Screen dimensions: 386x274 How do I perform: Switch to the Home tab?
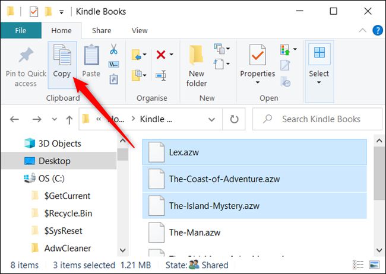pos(61,30)
